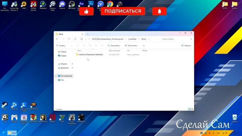Screen dimensions: 242x136
Task: Expand chevron after Music breadcrumb
Action: click(x=149, y=39)
